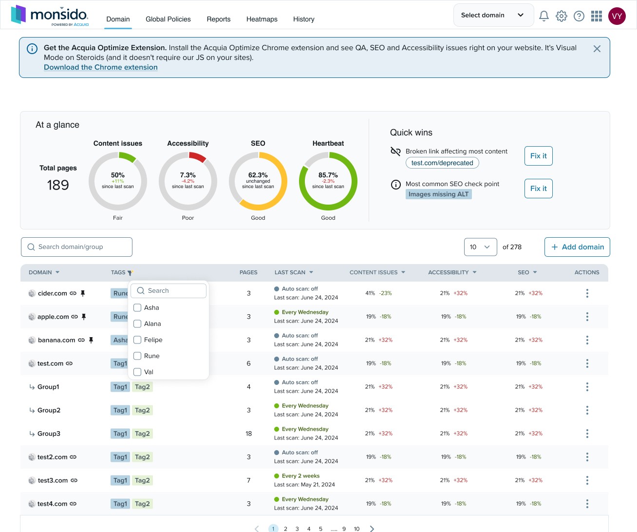Focus the Search domain/group field
This screenshot has height=532, width=637.
(76, 247)
